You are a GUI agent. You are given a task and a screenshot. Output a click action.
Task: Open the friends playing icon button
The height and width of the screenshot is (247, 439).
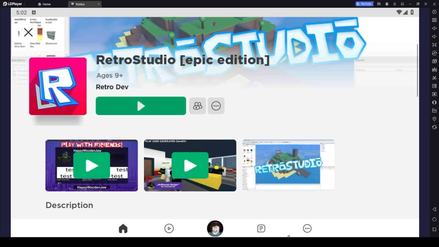pyautogui.click(x=197, y=106)
